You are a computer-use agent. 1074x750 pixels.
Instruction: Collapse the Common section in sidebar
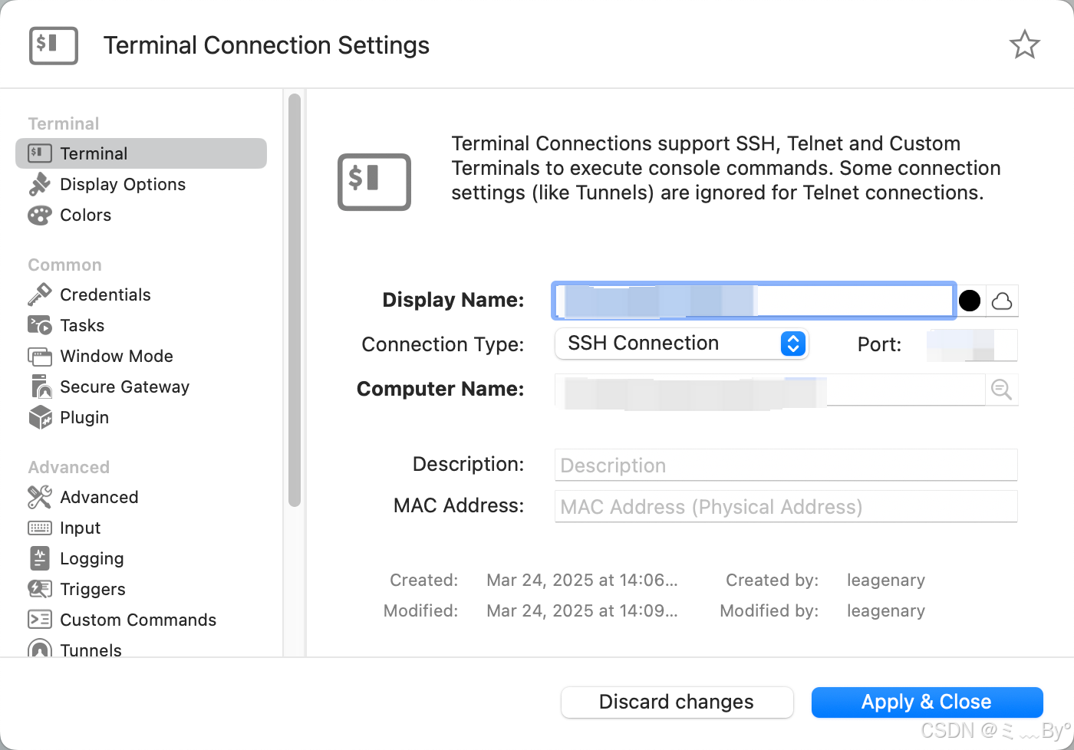(64, 265)
